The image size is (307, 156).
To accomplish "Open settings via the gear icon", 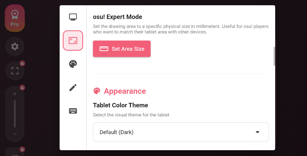I will (15, 46).
